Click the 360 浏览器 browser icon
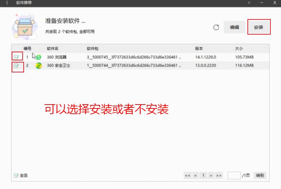 tap(39, 57)
